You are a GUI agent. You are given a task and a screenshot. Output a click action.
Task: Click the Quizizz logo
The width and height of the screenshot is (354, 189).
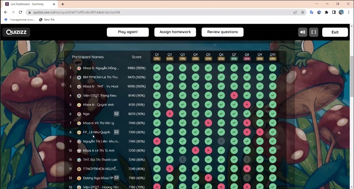click(x=16, y=32)
